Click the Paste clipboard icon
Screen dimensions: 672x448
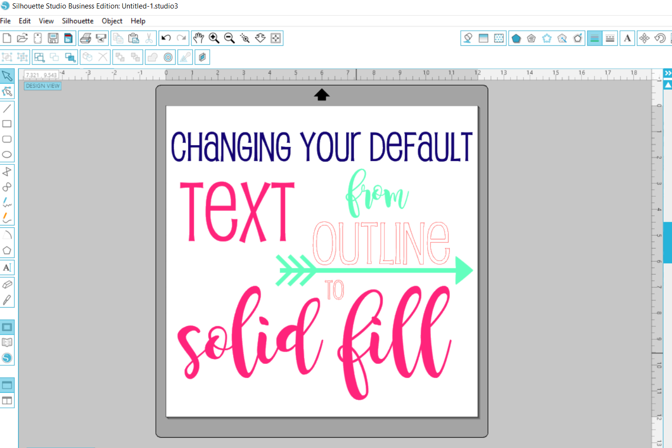pyautogui.click(x=134, y=38)
